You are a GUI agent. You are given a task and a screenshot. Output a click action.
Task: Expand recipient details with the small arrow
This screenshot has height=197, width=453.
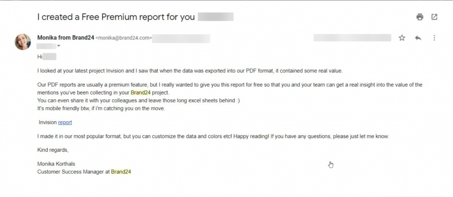(59, 46)
